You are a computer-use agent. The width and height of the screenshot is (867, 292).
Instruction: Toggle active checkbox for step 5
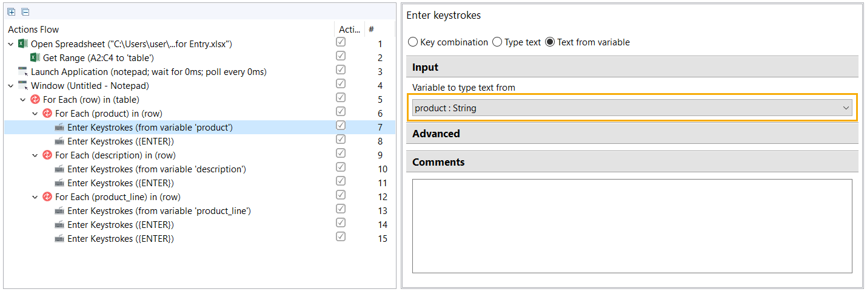[341, 98]
